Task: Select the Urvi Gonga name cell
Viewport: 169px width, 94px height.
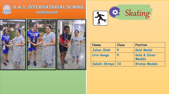Action: pyautogui.click(x=103, y=57)
